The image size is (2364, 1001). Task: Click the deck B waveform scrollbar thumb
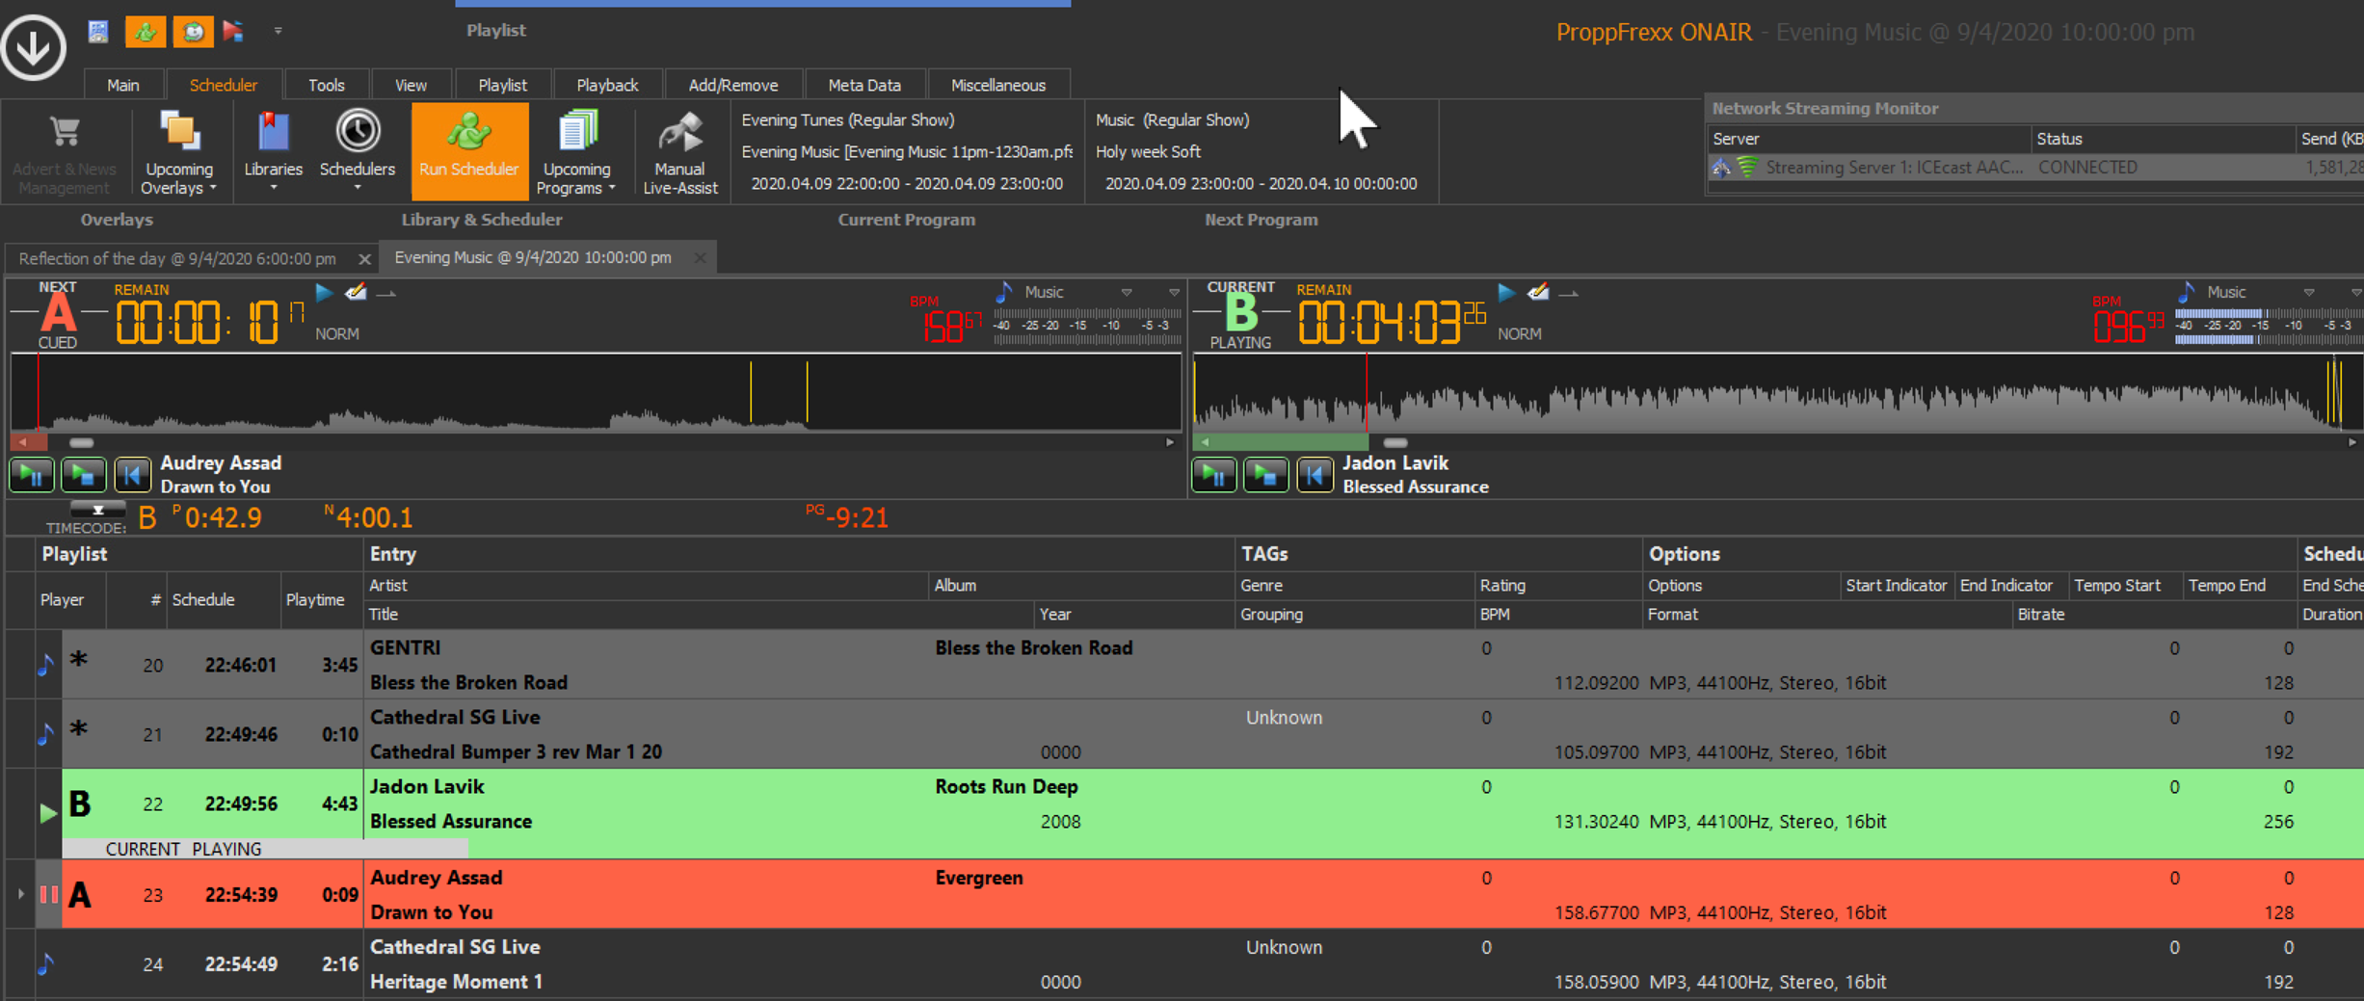point(1395,442)
